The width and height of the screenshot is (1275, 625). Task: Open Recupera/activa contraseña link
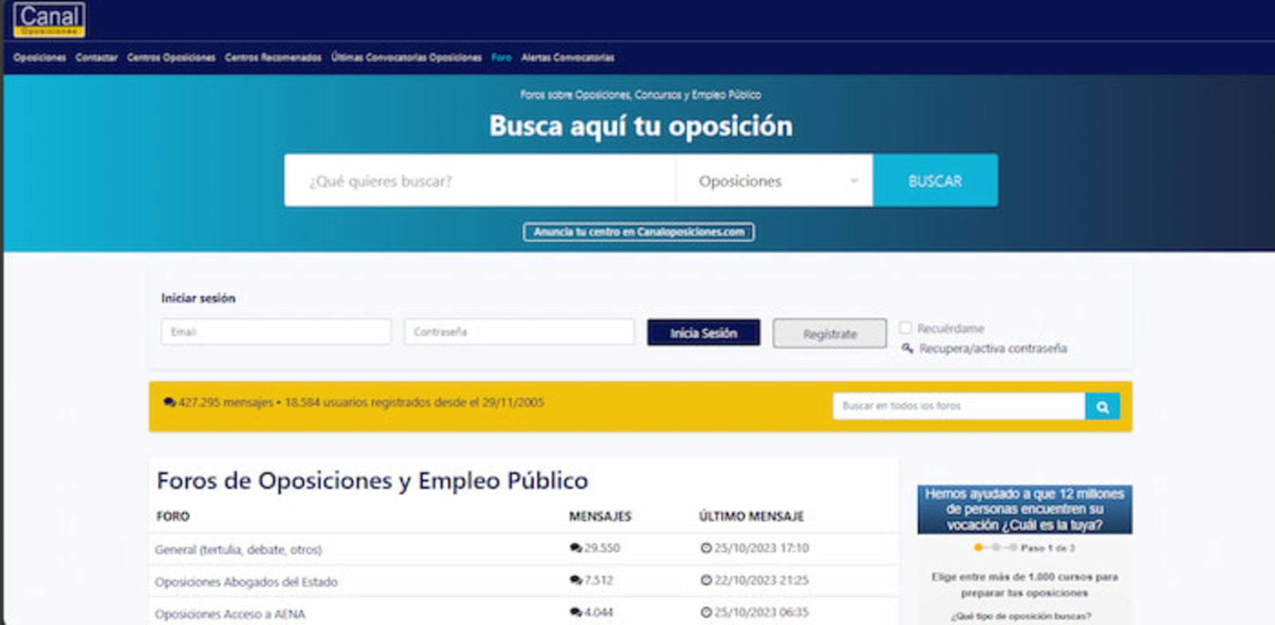pyautogui.click(x=993, y=348)
